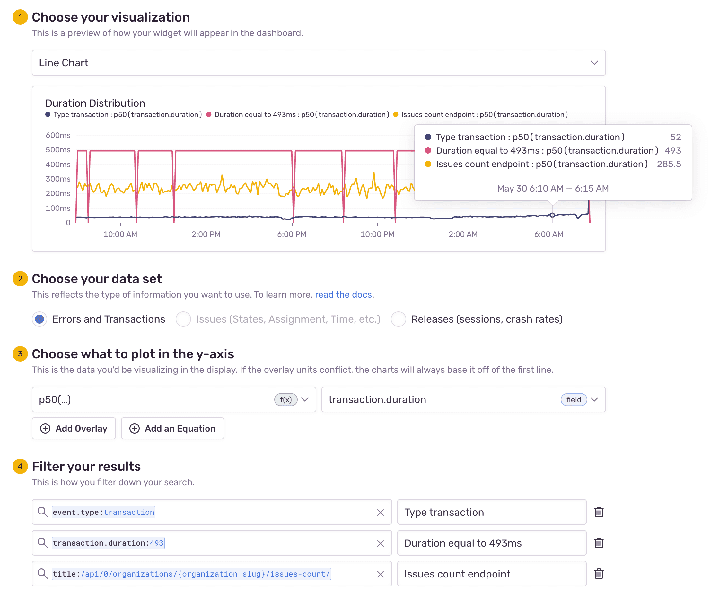This screenshot has height=599, width=728.
Task: Click the Add an Equation plus icon
Action: (x=134, y=428)
